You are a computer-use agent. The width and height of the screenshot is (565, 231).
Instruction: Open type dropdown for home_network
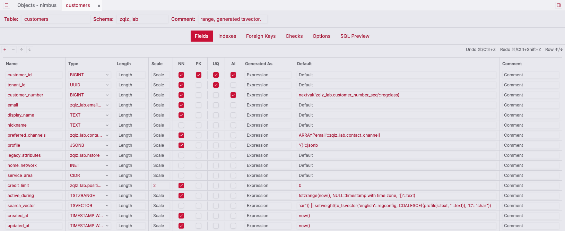pyautogui.click(x=89, y=165)
